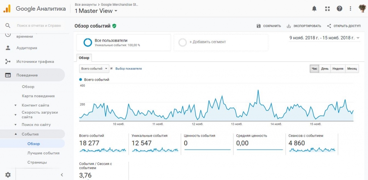Switch chart granularity to Месяц
Viewport: 368px width, 180px height.
[352, 69]
